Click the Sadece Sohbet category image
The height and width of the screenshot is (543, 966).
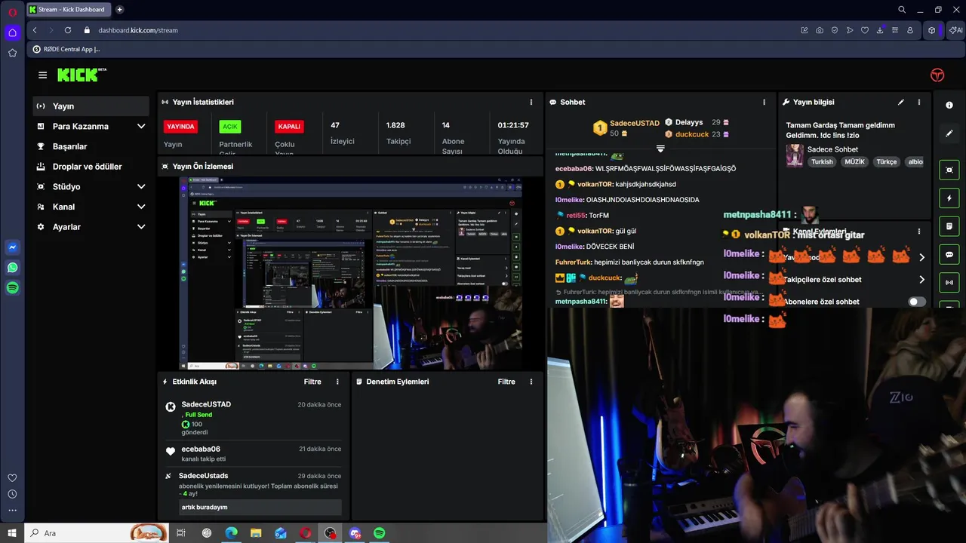794,155
